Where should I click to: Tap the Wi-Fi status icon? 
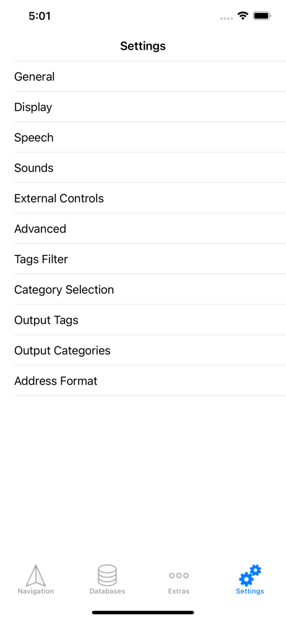[x=243, y=16]
